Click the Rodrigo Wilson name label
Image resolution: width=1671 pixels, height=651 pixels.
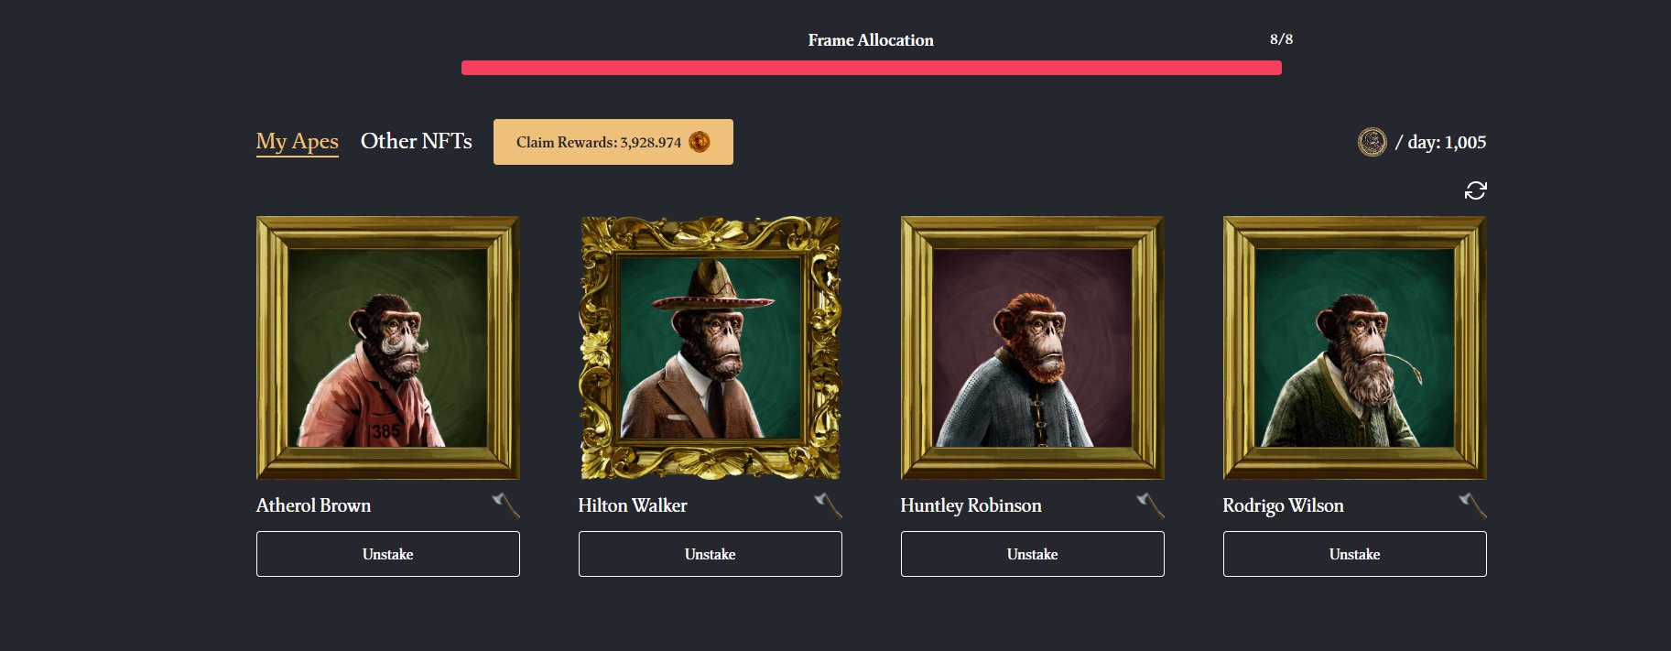1283,505
